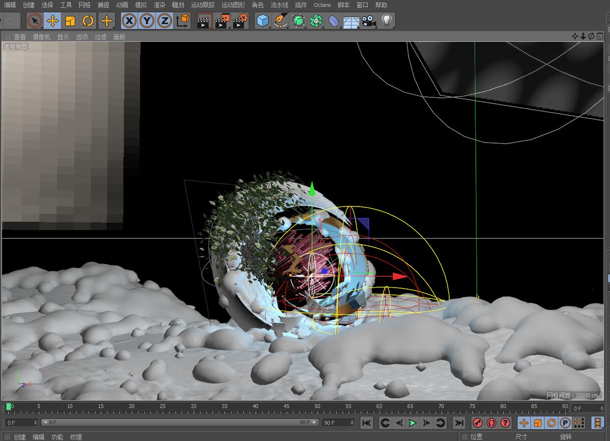The image size is (610, 441).
Task: Open viewport 查看 menu
Action: point(20,37)
